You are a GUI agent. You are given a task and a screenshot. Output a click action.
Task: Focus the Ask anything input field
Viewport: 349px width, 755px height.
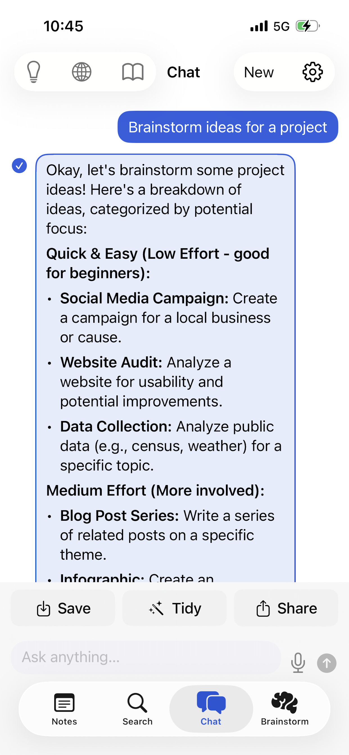146,657
